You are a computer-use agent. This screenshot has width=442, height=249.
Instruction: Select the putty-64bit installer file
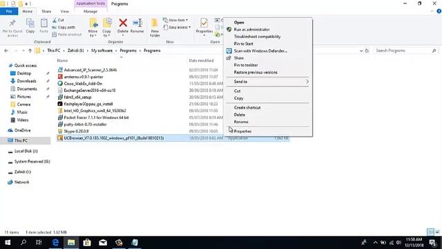pos(85,124)
